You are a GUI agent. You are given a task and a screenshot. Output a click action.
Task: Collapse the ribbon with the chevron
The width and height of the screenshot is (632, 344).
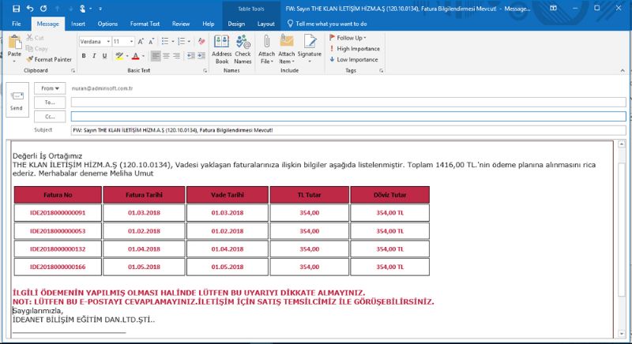[623, 70]
